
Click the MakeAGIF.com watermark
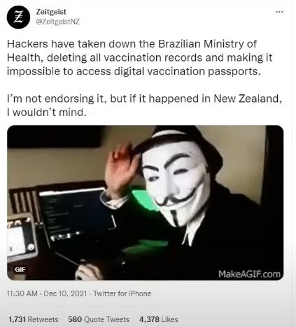coord(249,274)
